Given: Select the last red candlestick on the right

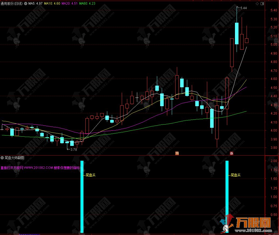Looking at the screenshot, I should coord(247,41).
